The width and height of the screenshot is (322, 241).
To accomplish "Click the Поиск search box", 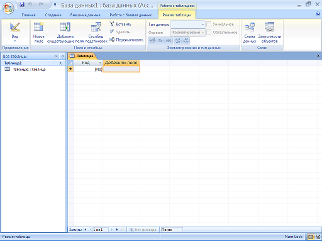I will (x=172, y=230).
